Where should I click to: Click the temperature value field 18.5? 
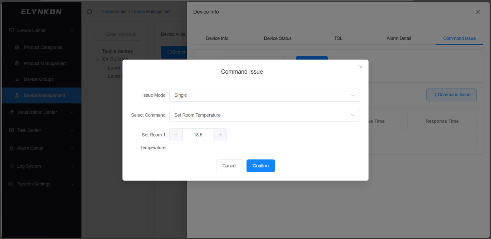[198, 135]
